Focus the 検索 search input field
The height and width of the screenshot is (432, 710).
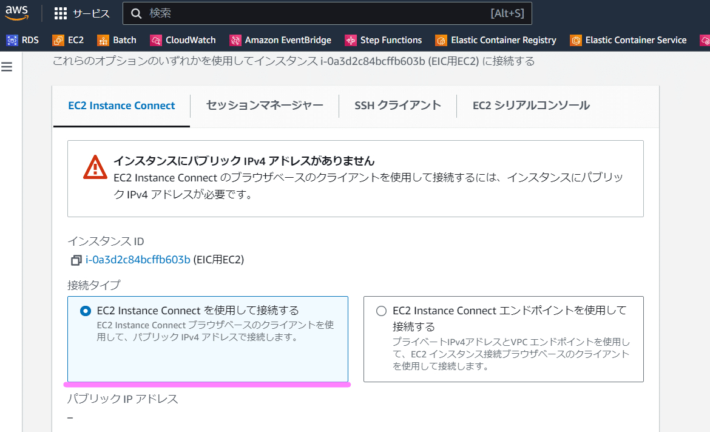(x=327, y=13)
